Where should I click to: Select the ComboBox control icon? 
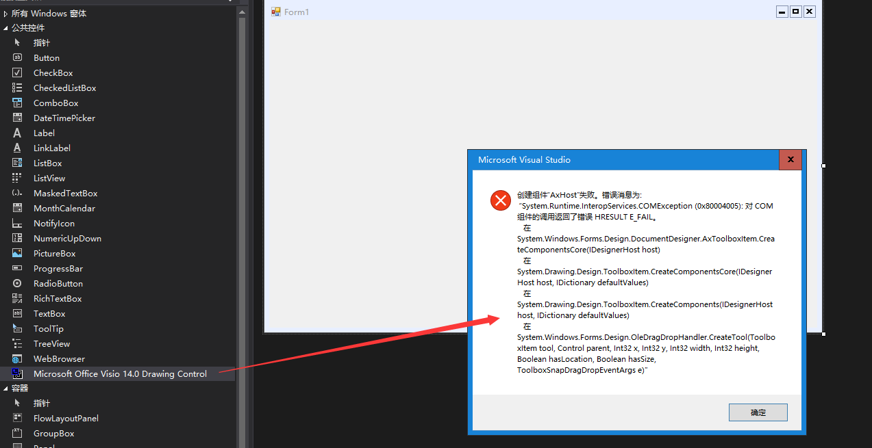(18, 103)
